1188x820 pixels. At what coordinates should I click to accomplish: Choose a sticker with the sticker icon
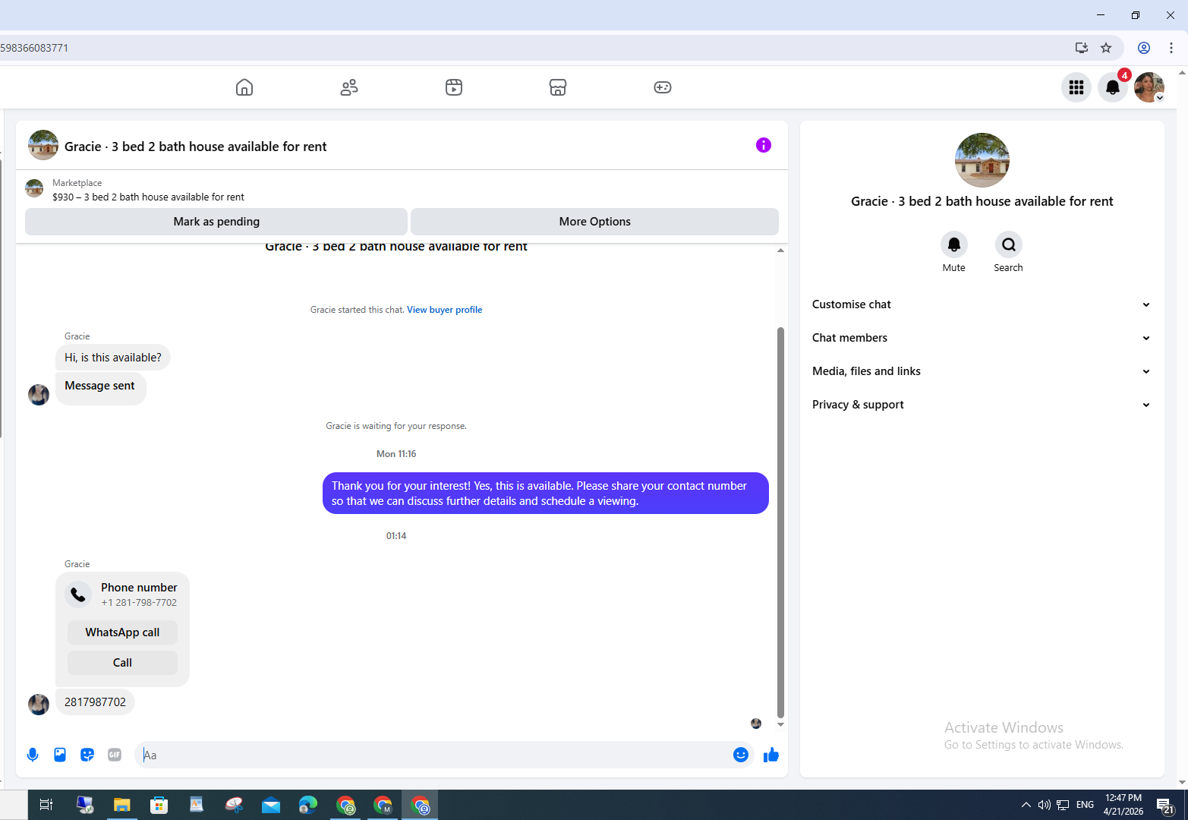[x=87, y=755]
